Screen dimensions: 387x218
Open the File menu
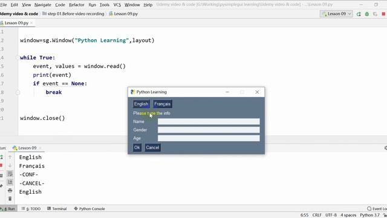[x=4, y=5]
